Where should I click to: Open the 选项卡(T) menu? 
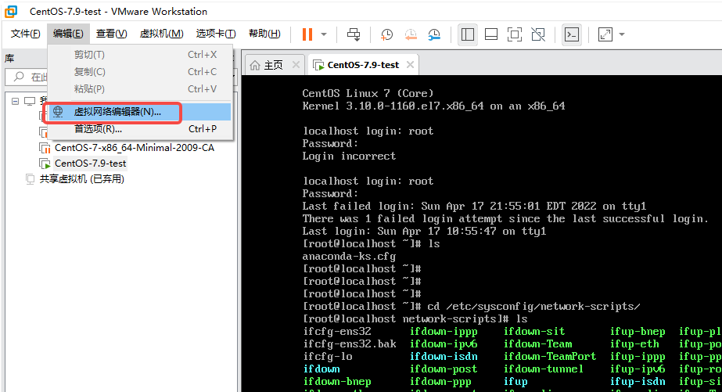(x=215, y=34)
